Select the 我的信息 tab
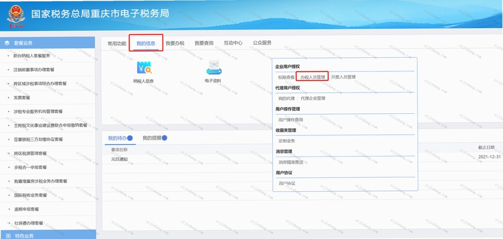 pos(146,43)
